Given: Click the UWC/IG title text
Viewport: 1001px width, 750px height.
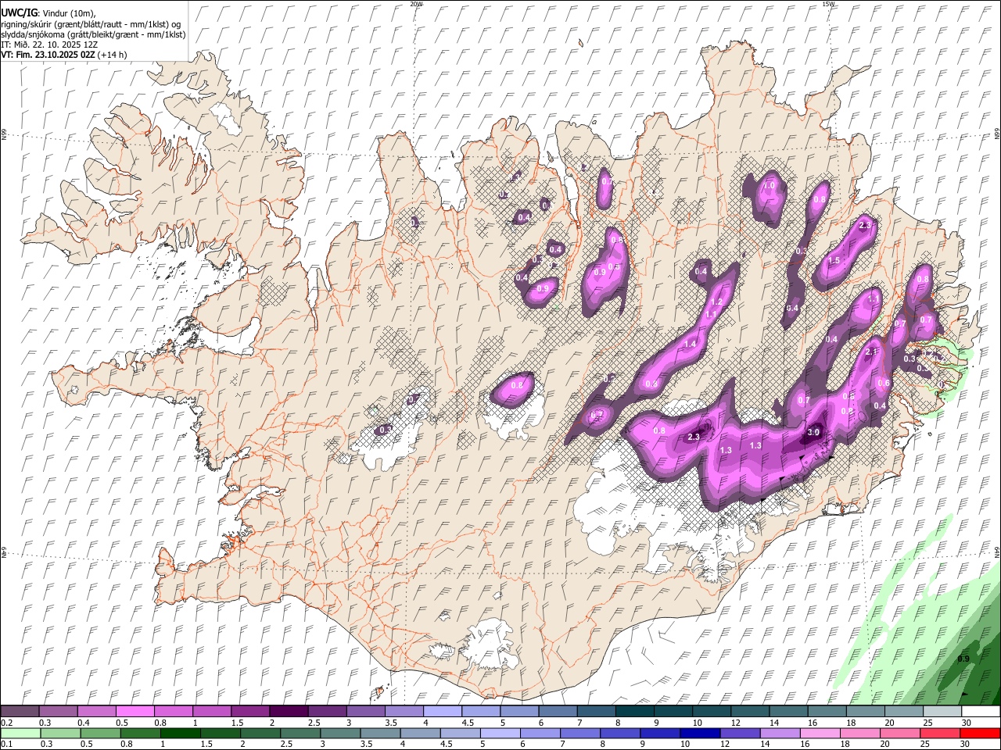Looking at the screenshot, I should click(x=18, y=12).
